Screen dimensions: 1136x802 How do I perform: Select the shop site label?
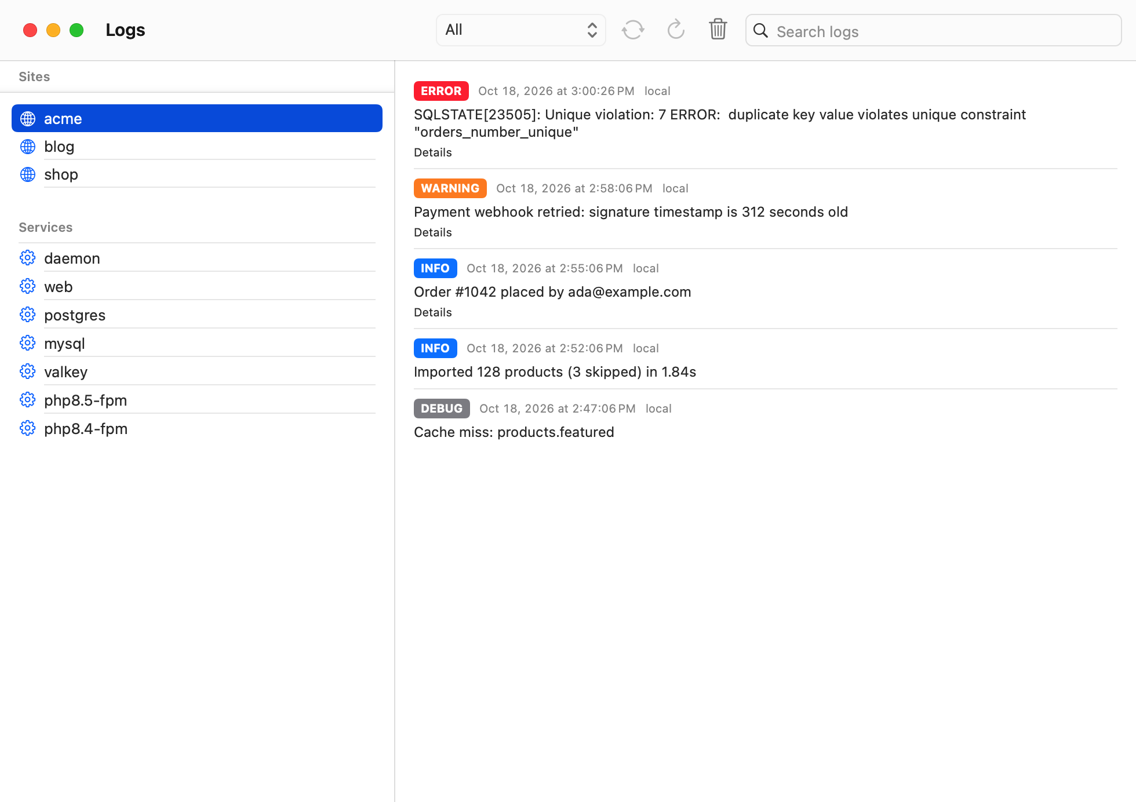tap(61, 174)
